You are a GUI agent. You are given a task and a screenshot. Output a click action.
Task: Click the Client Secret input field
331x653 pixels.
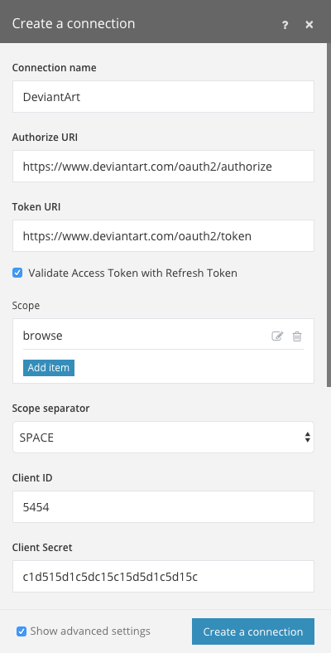[x=163, y=577]
